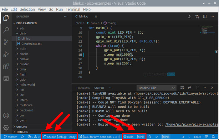
Task: Open the Source Control view
Action: point(6,42)
